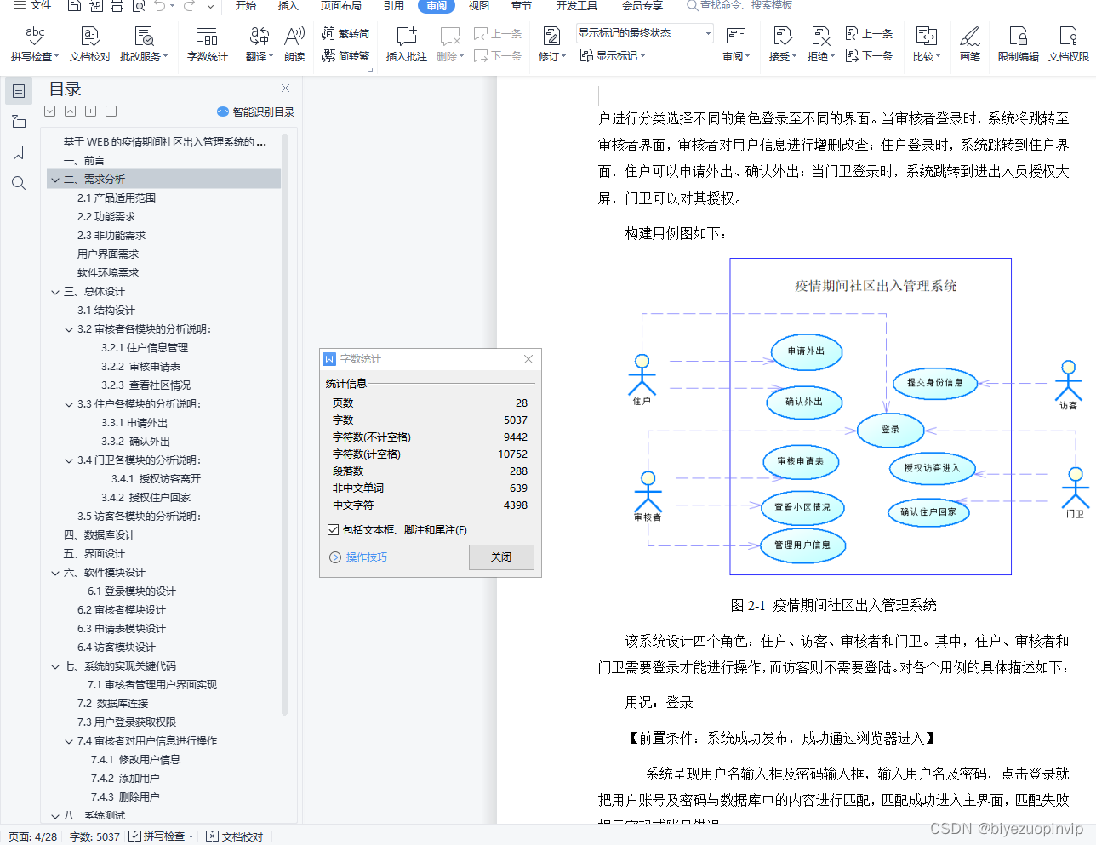Image resolution: width=1096 pixels, height=845 pixels.
Task: Open 文档权限 document permissions
Action: tap(1069, 44)
